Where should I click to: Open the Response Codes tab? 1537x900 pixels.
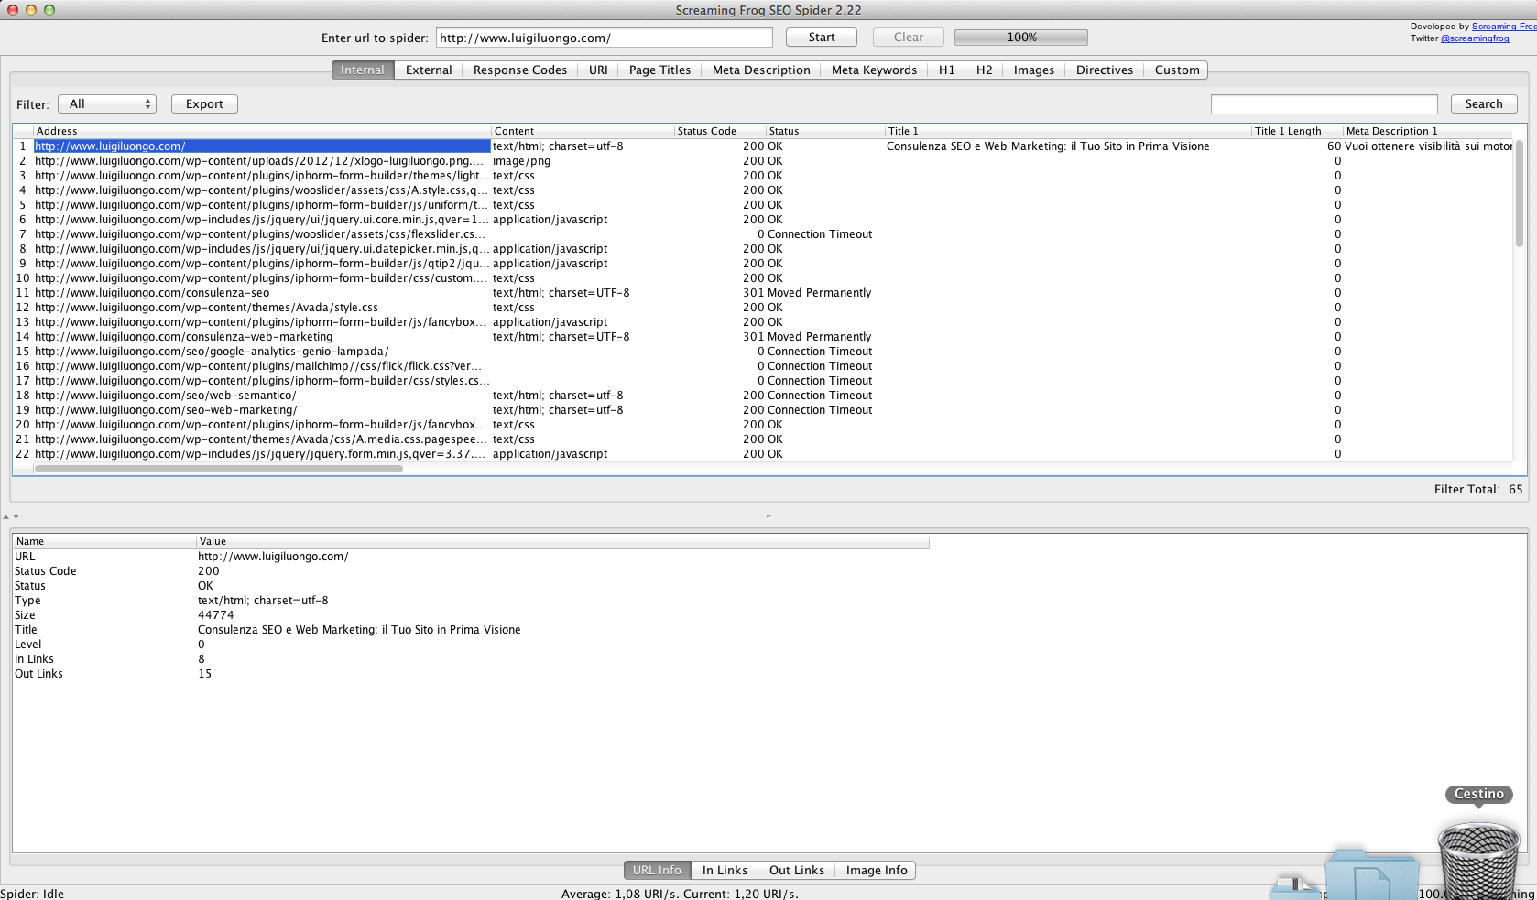pos(520,70)
